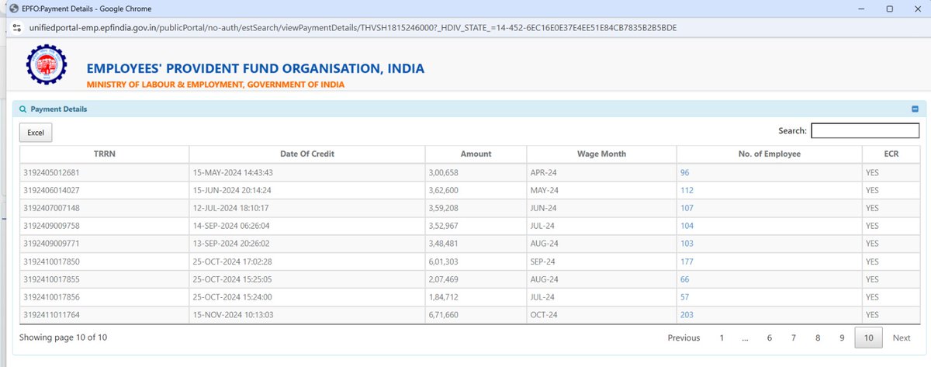Open employee count link 57

click(x=685, y=297)
